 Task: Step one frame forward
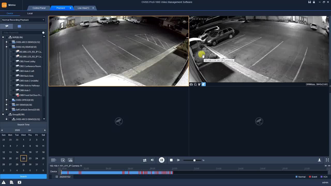(x=178, y=160)
